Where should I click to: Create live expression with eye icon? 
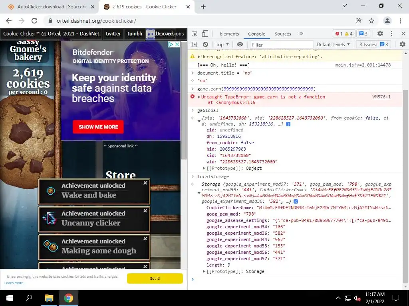pos(240,45)
